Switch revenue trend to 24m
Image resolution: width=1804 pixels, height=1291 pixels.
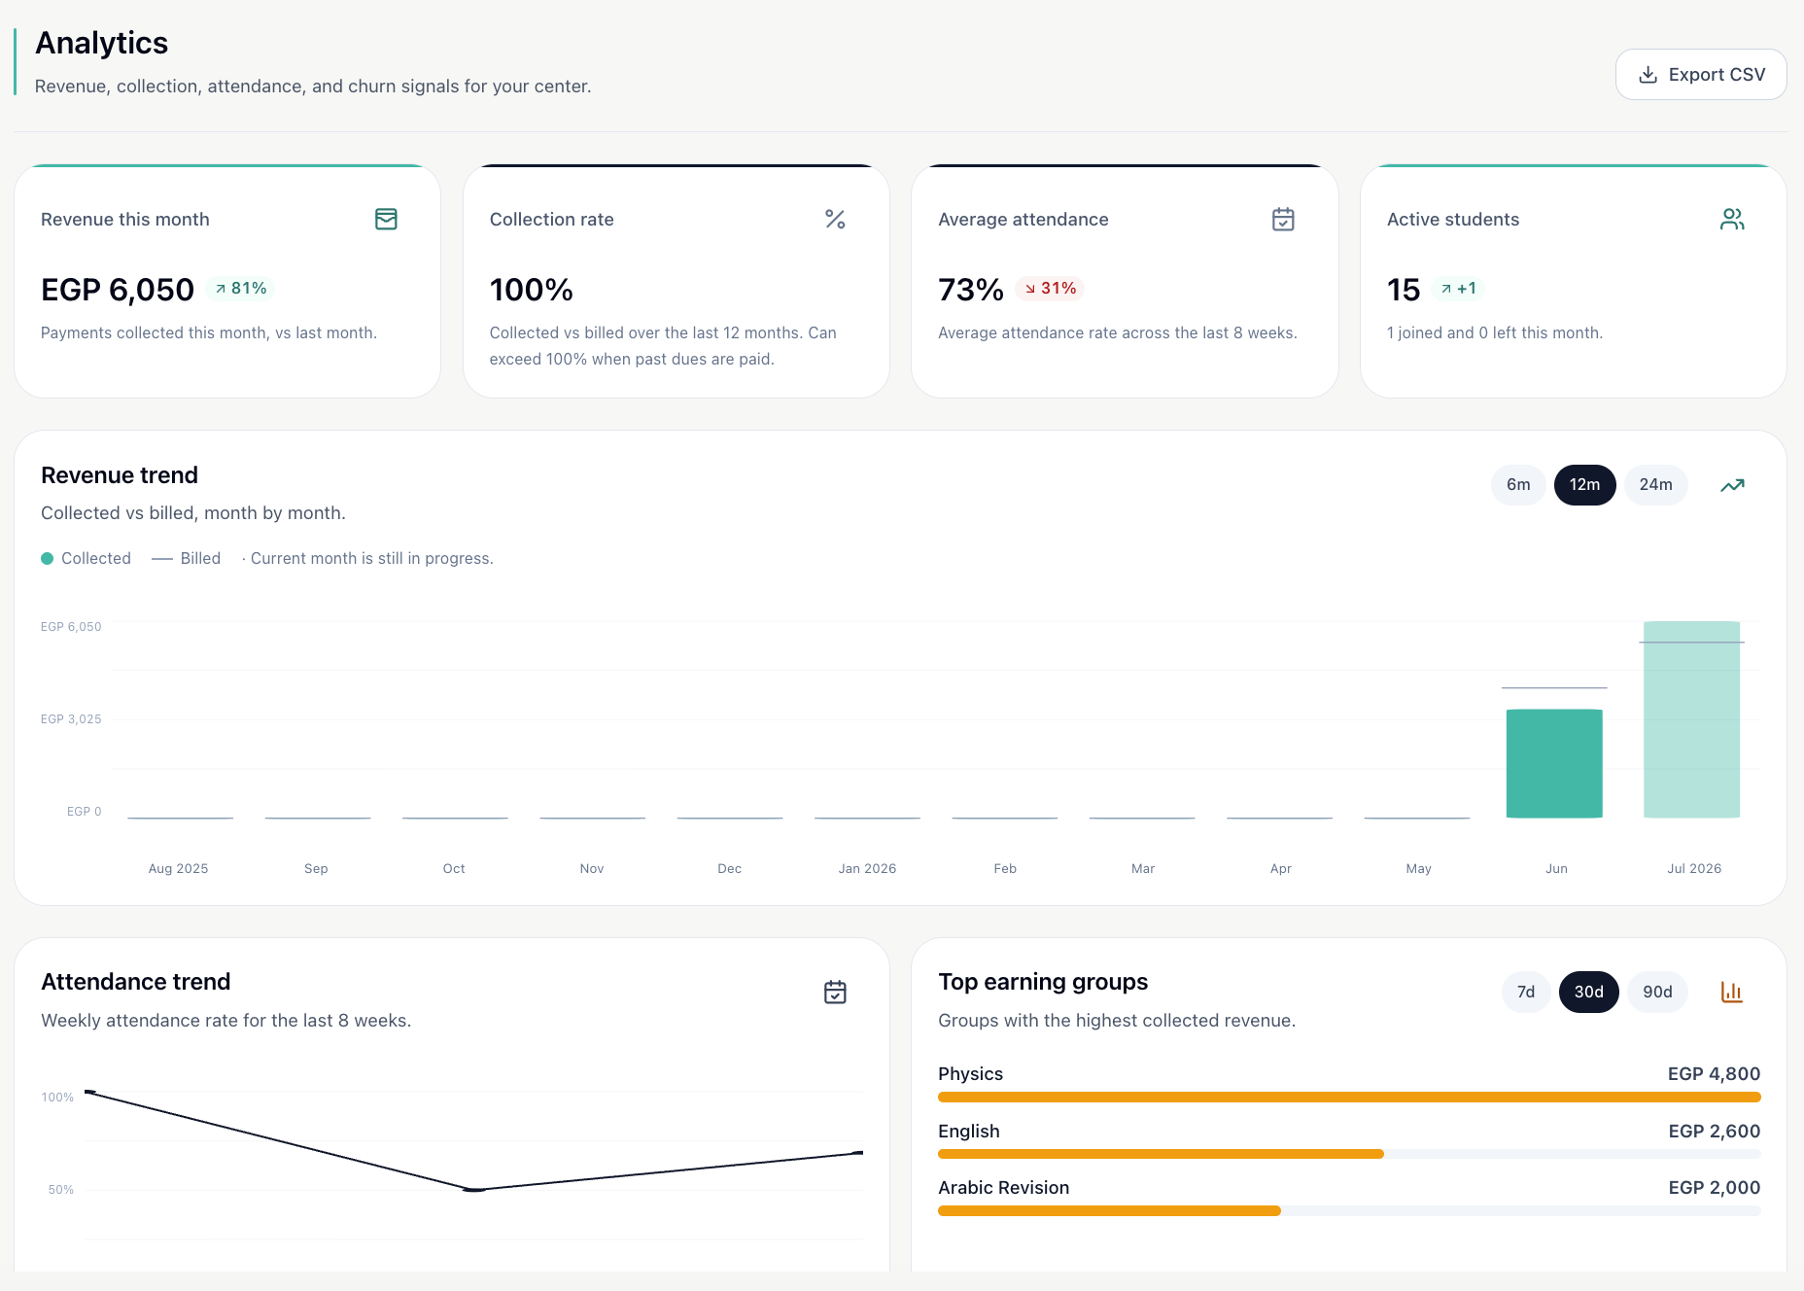click(1656, 485)
